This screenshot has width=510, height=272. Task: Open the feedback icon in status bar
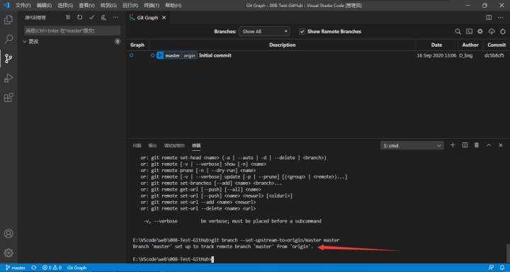[491, 268]
